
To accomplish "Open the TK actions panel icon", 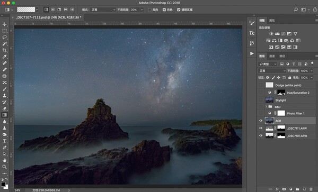I will click(252, 33).
